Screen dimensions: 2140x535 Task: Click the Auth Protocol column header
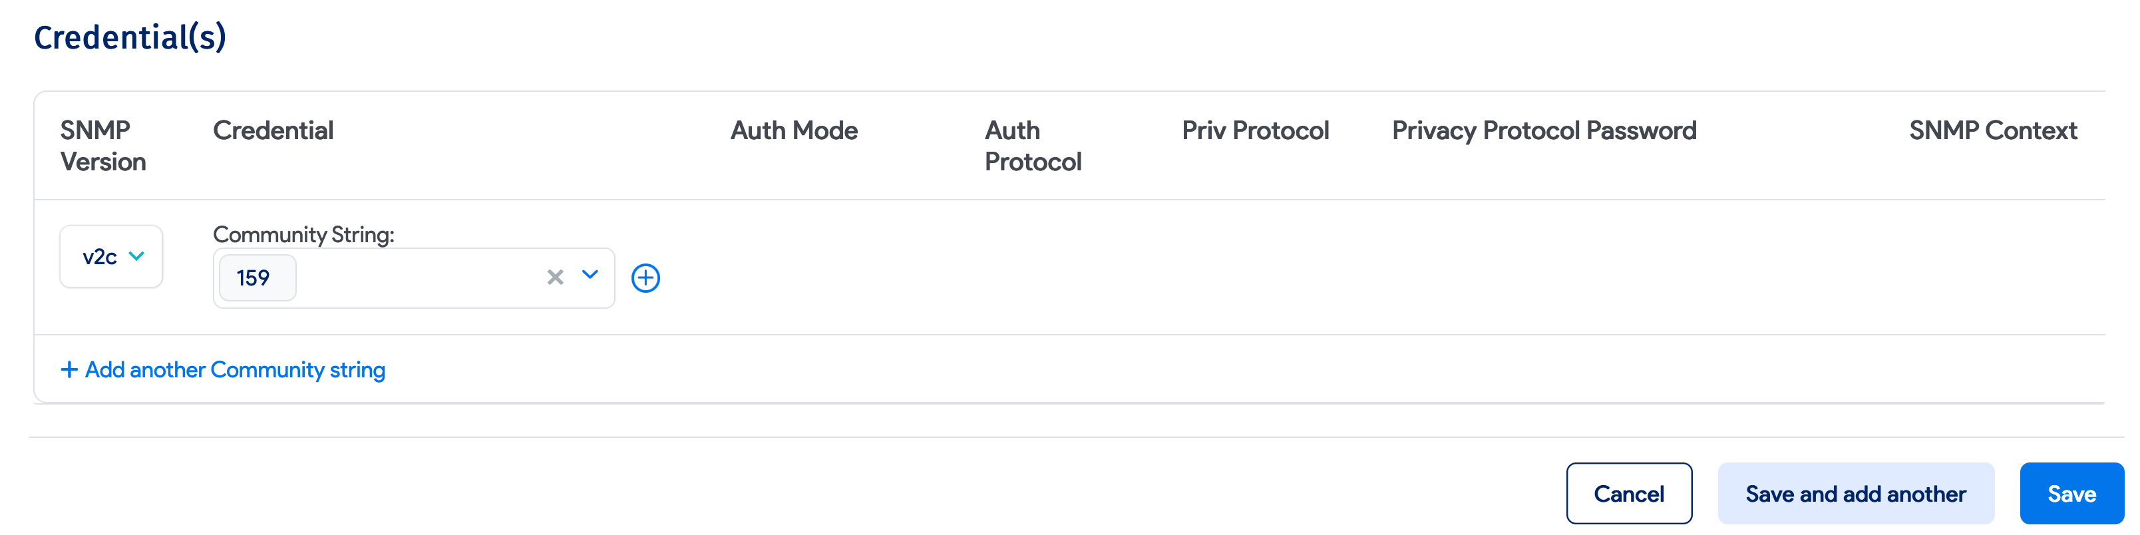[1033, 145]
